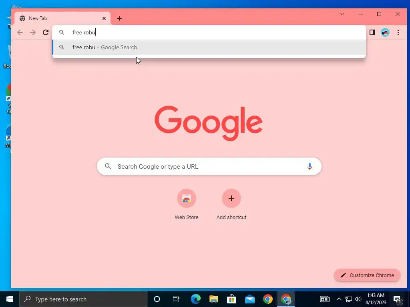
Task: Open Microsoft Store from the taskbar
Action: coord(232,299)
